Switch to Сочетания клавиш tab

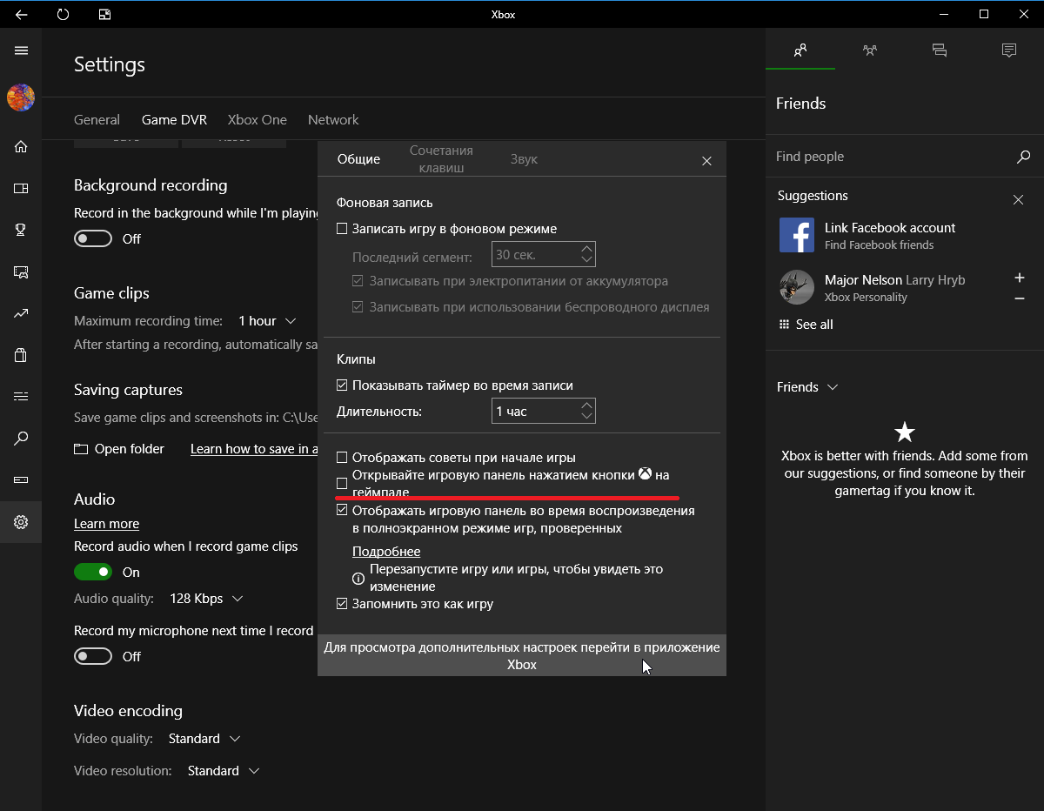[x=441, y=159]
